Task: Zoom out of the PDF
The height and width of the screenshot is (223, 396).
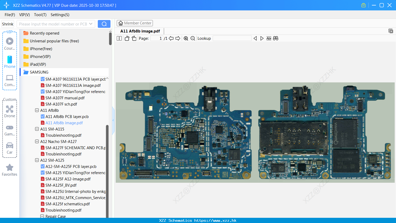Action: [193, 38]
